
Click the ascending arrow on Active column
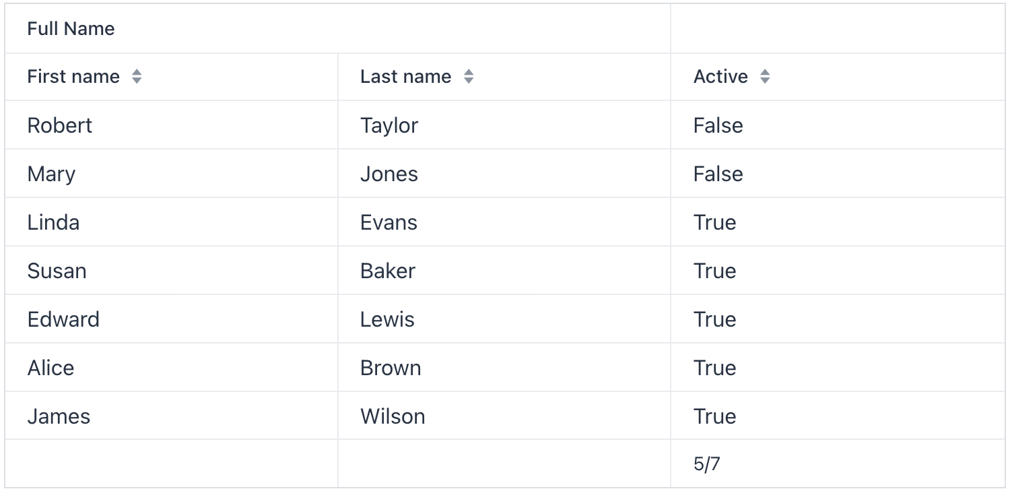pos(766,72)
